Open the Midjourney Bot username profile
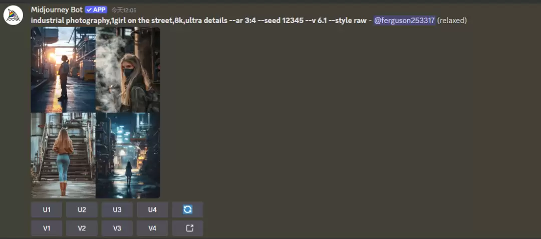 pos(56,10)
